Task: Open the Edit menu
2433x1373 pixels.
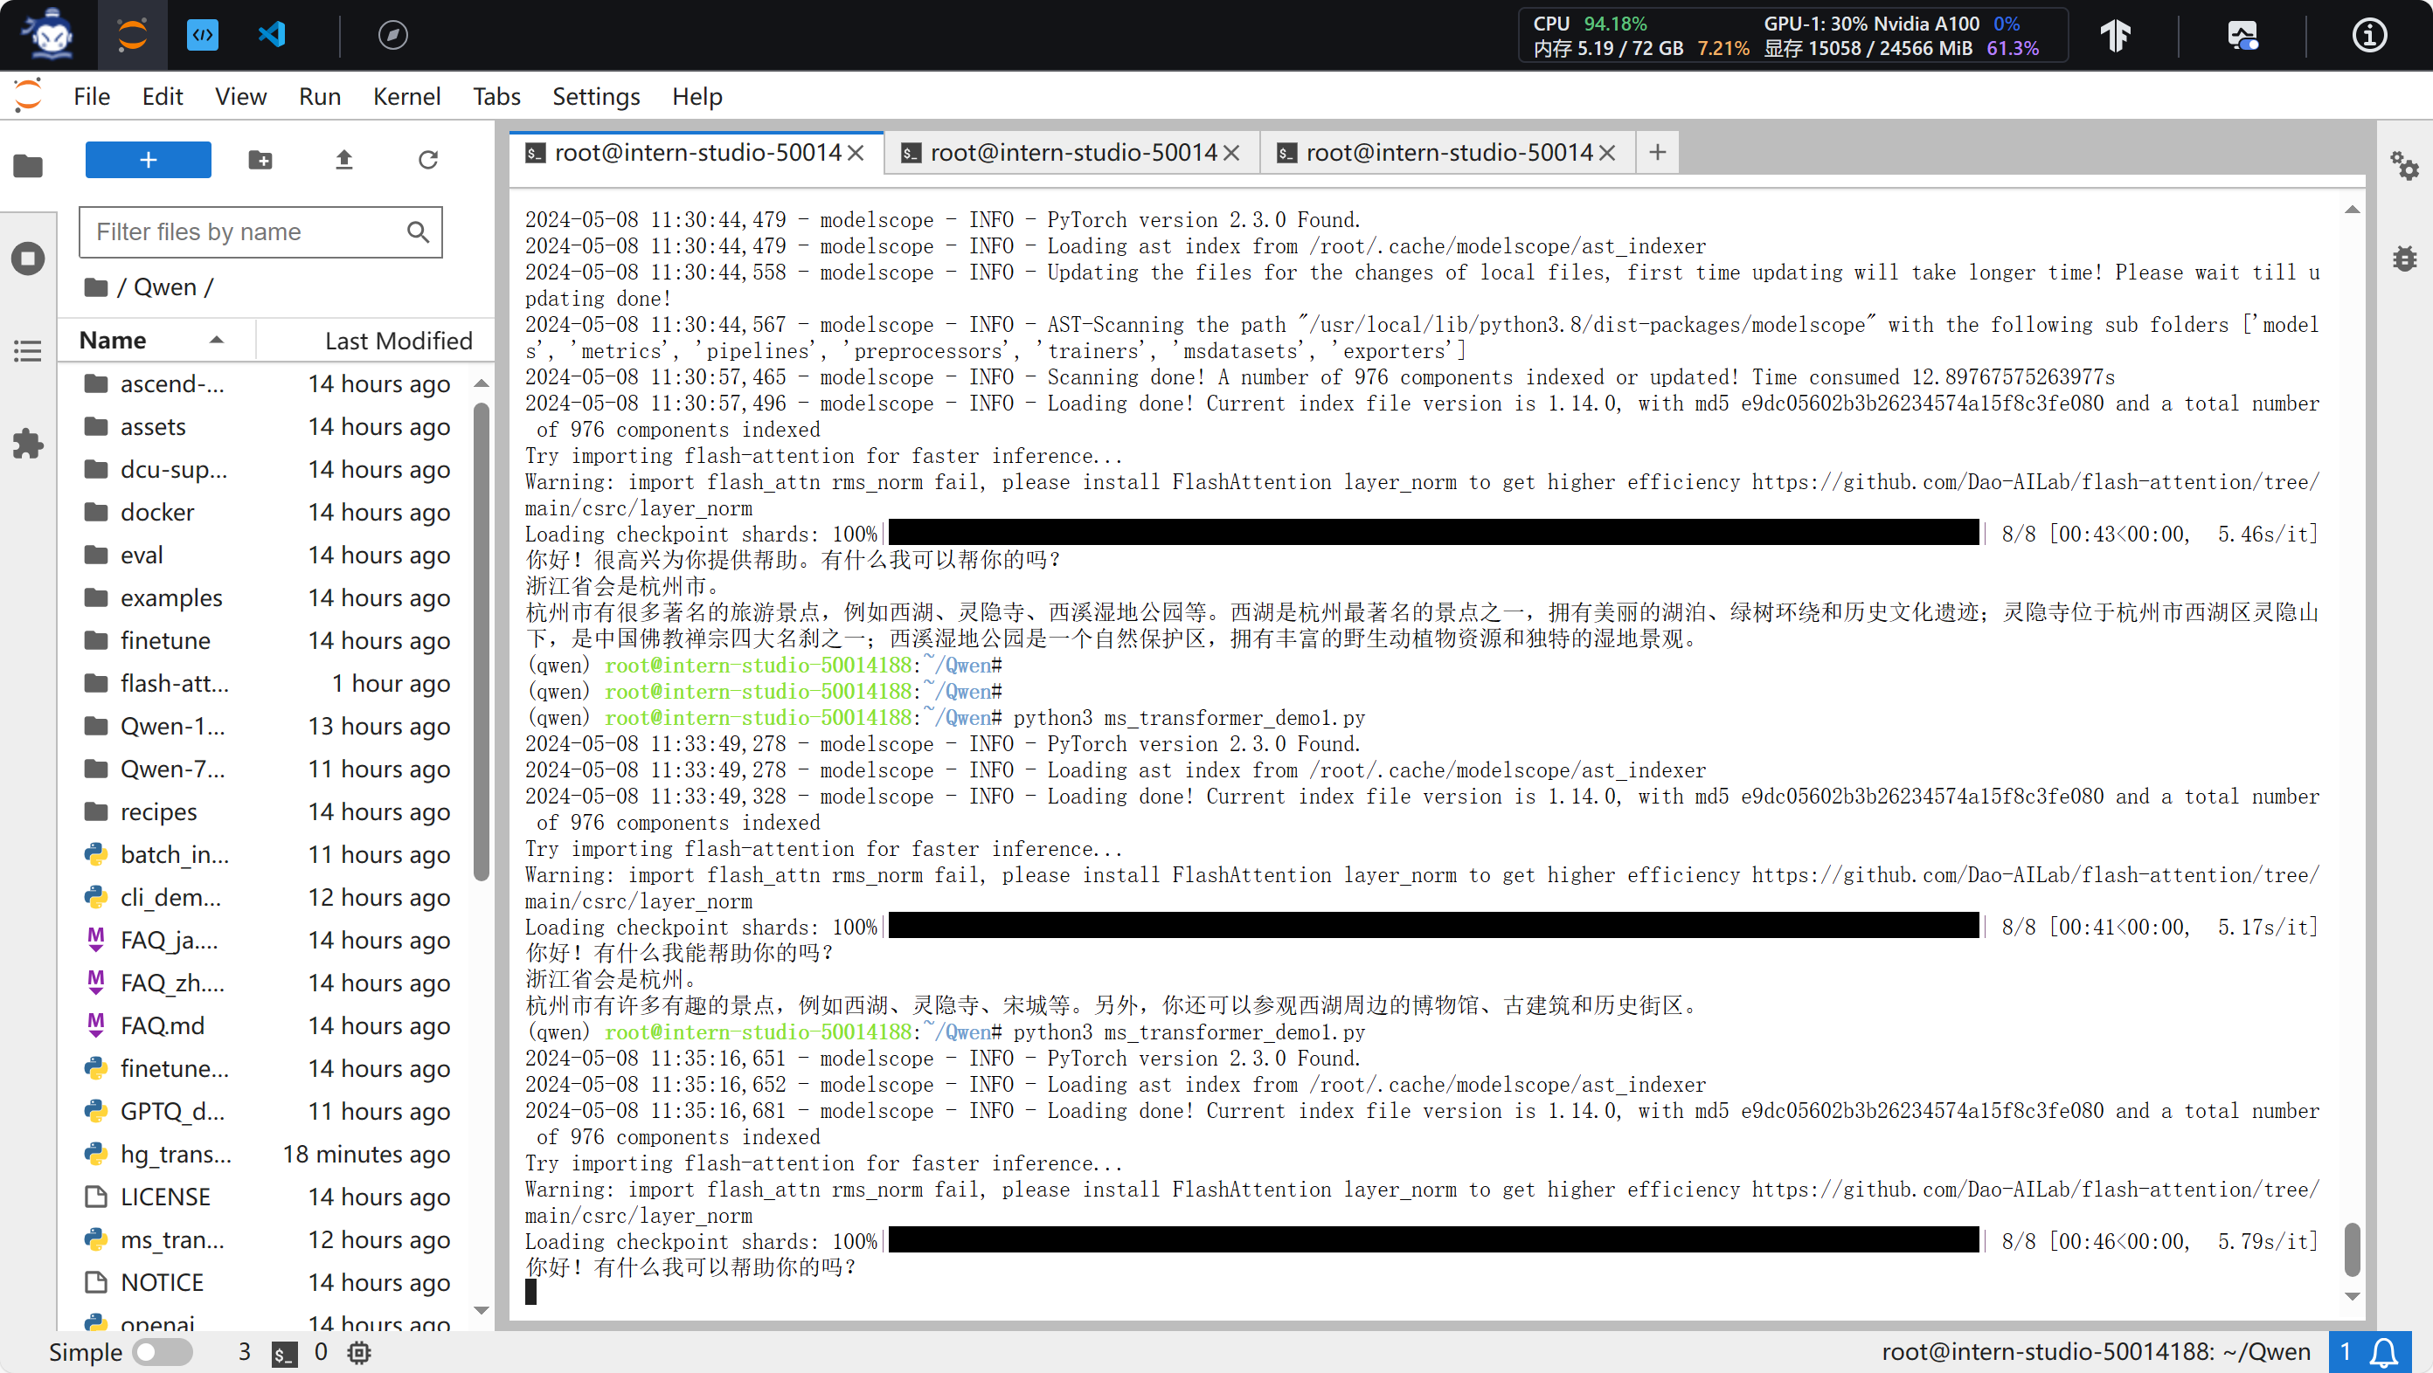Action: point(163,96)
